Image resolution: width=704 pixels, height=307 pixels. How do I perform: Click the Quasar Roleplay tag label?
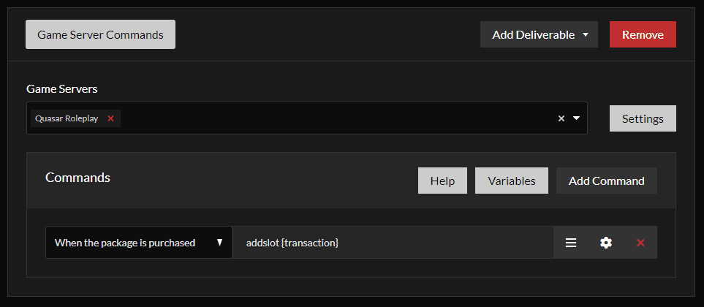tap(67, 118)
